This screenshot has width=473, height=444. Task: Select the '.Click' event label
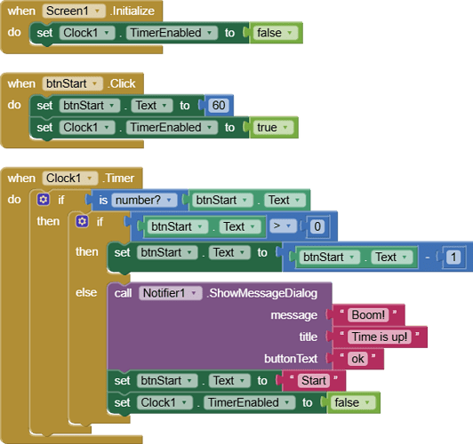[x=122, y=83]
